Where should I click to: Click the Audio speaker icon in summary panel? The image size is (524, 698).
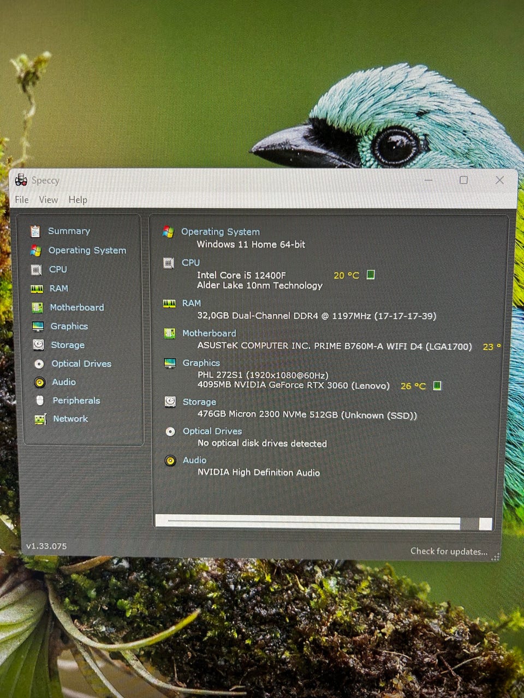pyautogui.click(x=170, y=461)
